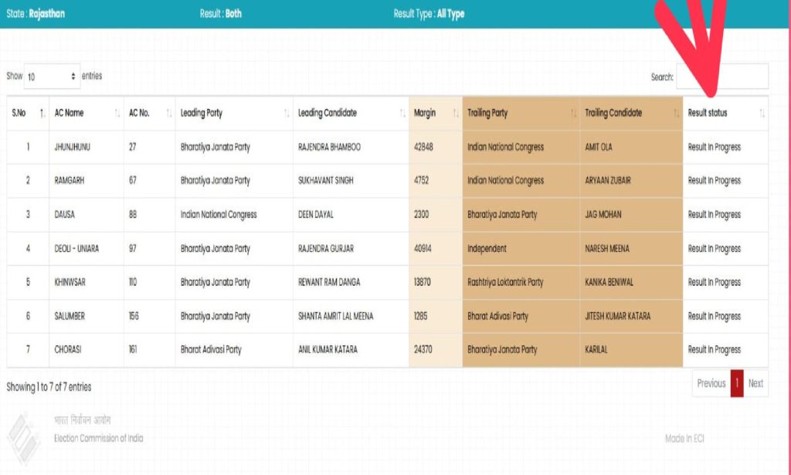Click into the Search input box
This screenshot has height=475, width=791.
[x=721, y=76]
